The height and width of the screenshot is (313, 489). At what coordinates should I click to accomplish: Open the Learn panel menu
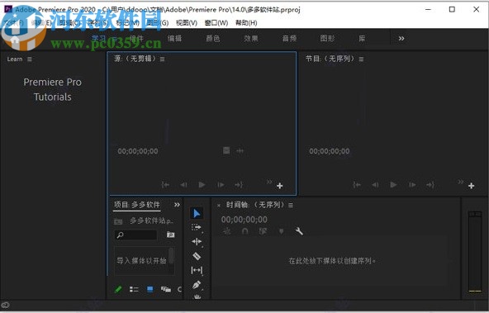tap(29, 59)
